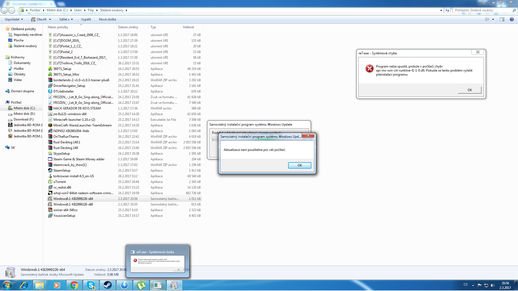
Task: Click OK in Windows Update message dialog
Action: click(300, 165)
